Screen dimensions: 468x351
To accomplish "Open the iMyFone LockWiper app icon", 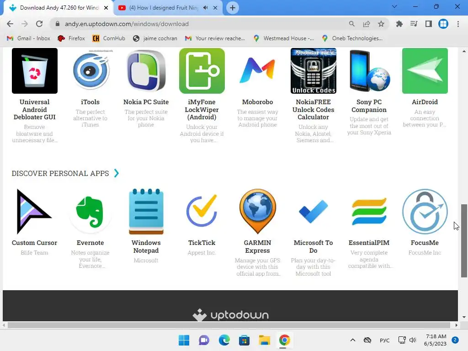I will pyautogui.click(x=202, y=71).
